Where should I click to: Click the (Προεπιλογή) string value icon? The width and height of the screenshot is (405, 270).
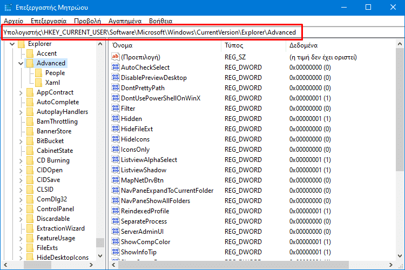tap(115, 57)
